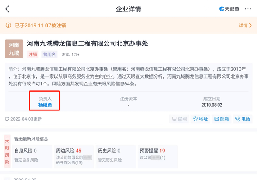Screen dimensions: 262x180
Task: Open the 历史风险 0 card
Action: pos(116,156)
